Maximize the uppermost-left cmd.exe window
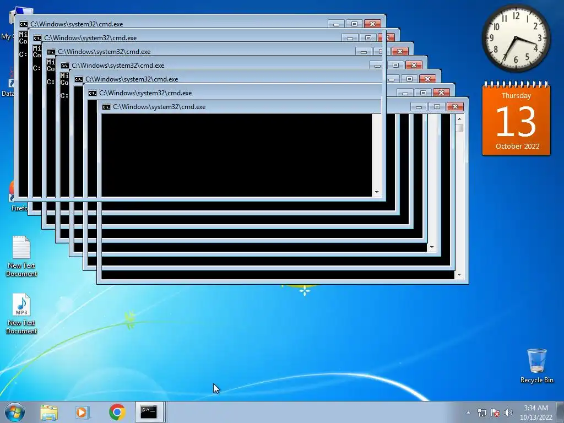 pyautogui.click(x=354, y=24)
